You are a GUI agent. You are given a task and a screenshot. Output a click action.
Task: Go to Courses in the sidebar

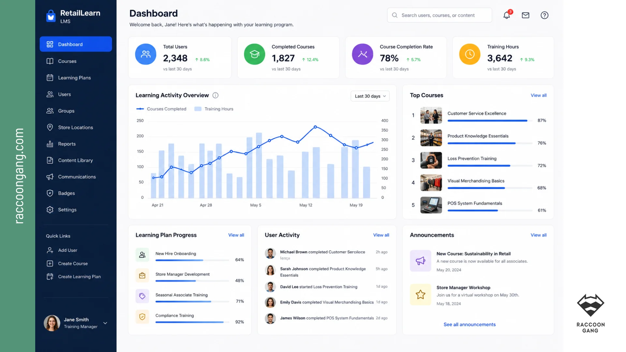(76, 61)
